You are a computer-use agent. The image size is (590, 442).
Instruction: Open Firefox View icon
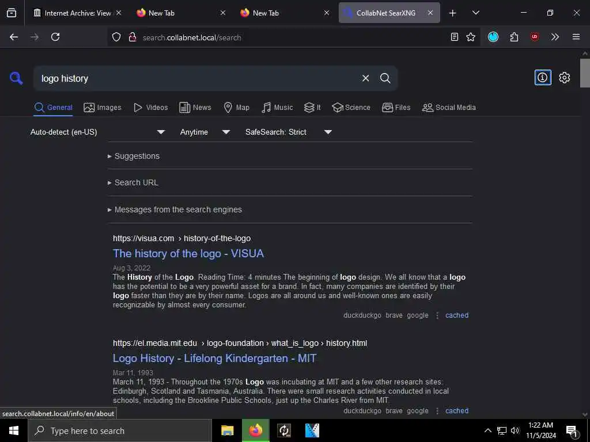coord(12,13)
